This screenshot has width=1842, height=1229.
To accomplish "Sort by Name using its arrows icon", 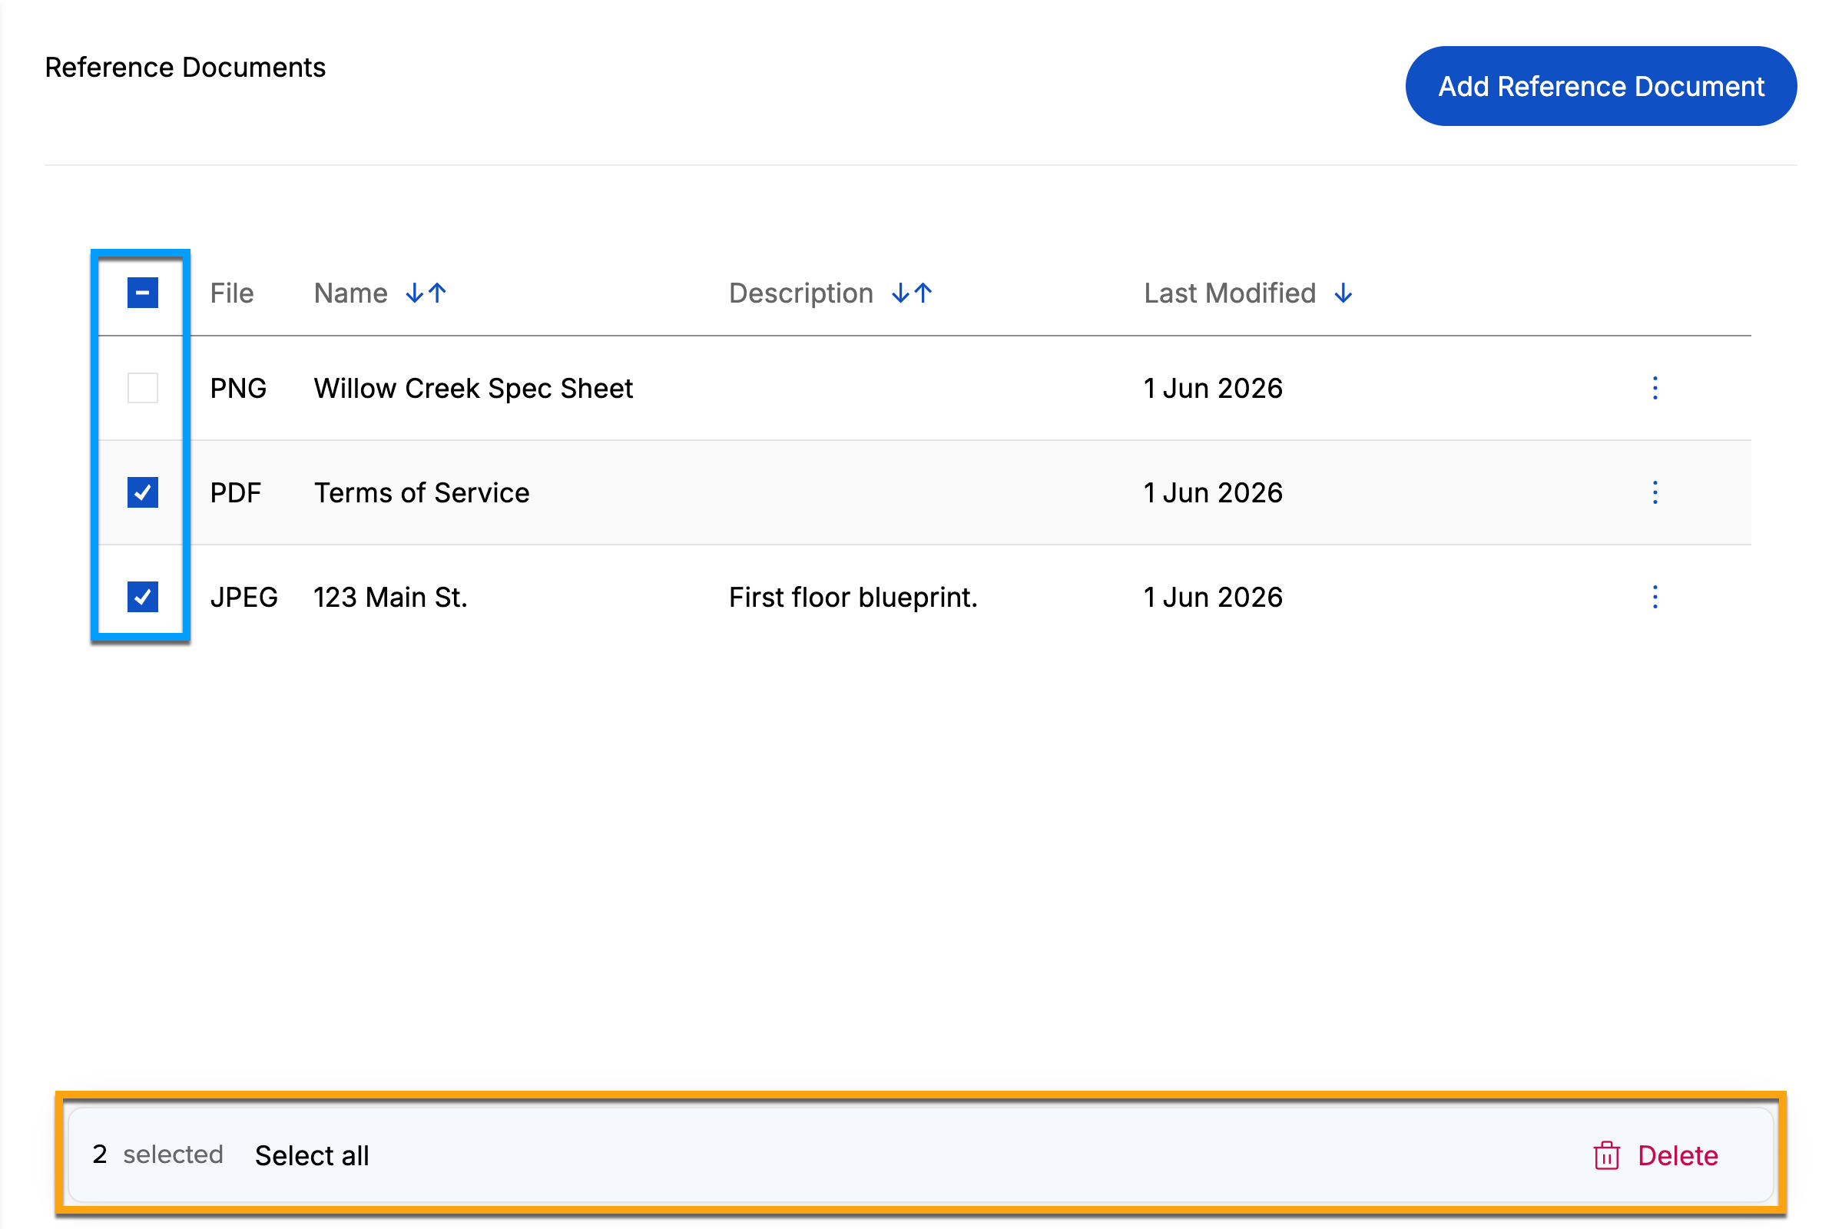I will (426, 293).
